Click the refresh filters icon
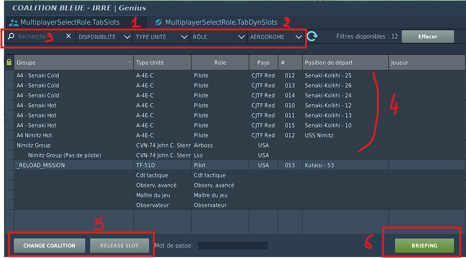Screen dimensions: 466x258 [x=312, y=36]
